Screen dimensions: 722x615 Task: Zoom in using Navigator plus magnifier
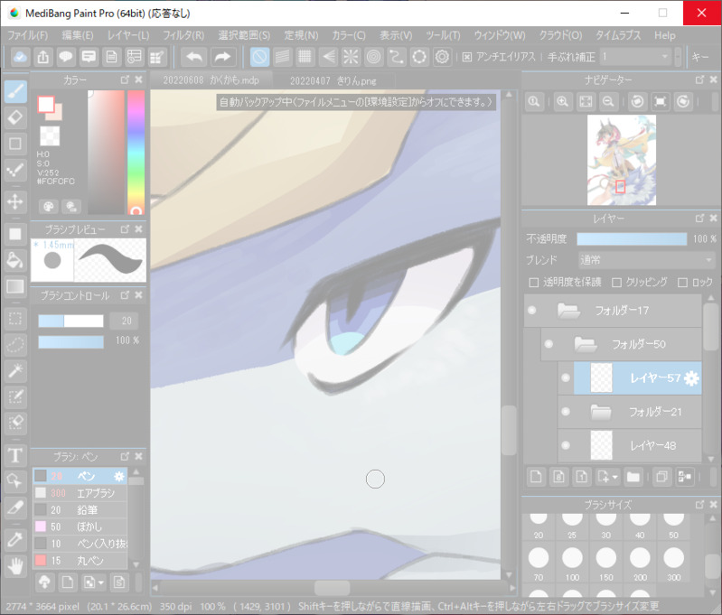[x=562, y=102]
